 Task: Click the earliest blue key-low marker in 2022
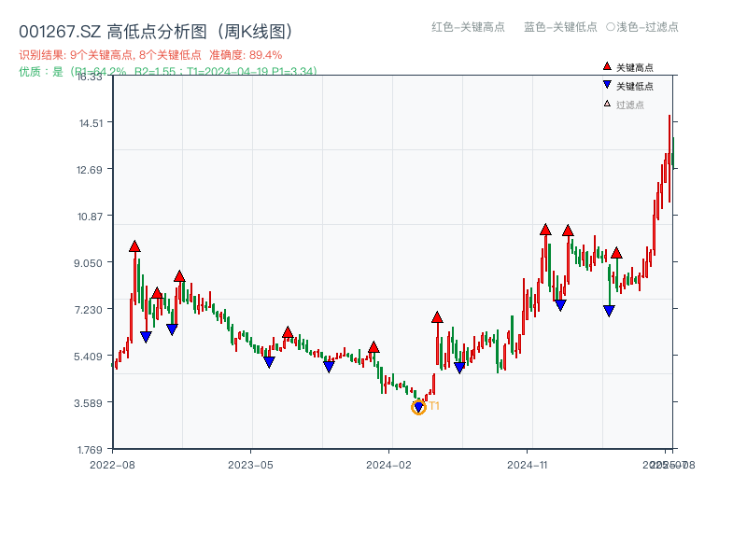coord(147,337)
